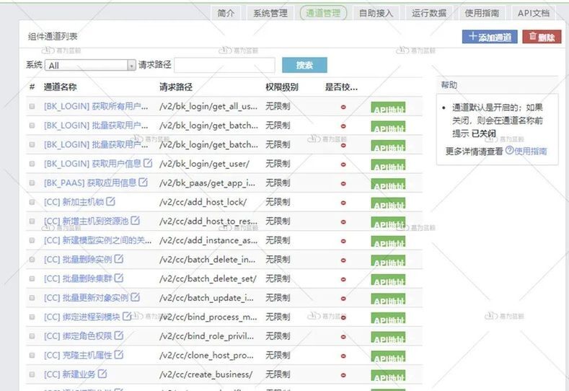569x391 pixels.
Task: Open [BK_LOGIN] 获取所有用户 channel link
Action: click(96, 106)
